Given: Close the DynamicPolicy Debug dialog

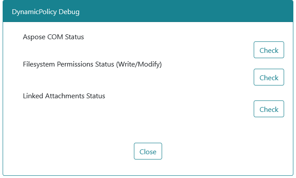Looking at the screenshot, I should [148, 151].
